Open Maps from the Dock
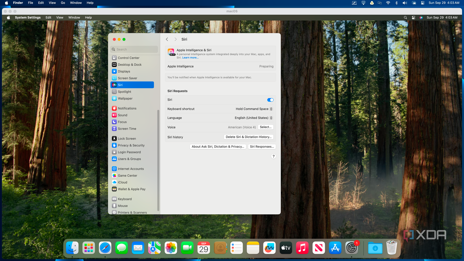 pos(154,248)
